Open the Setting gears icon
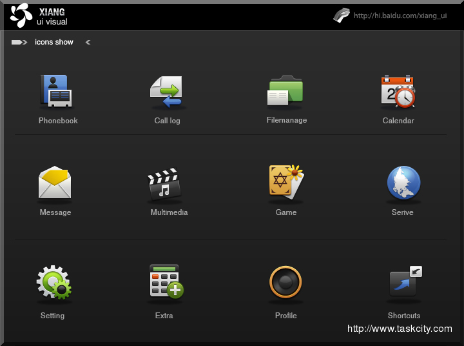Image resolution: width=464 pixels, height=346 pixels. pos(53,283)
